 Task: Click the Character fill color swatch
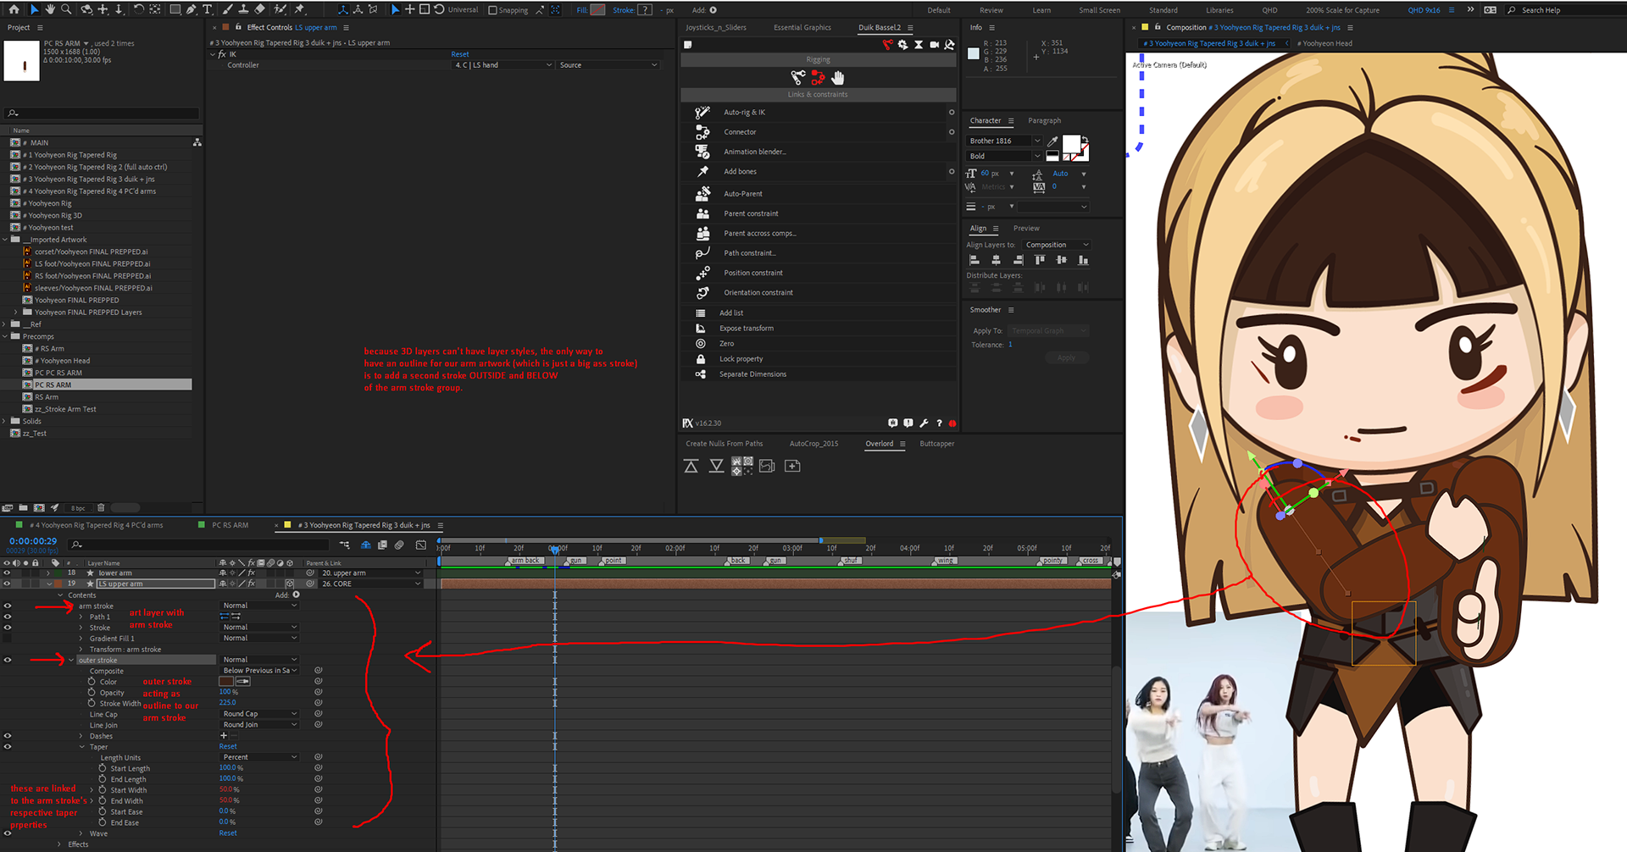1072,144
